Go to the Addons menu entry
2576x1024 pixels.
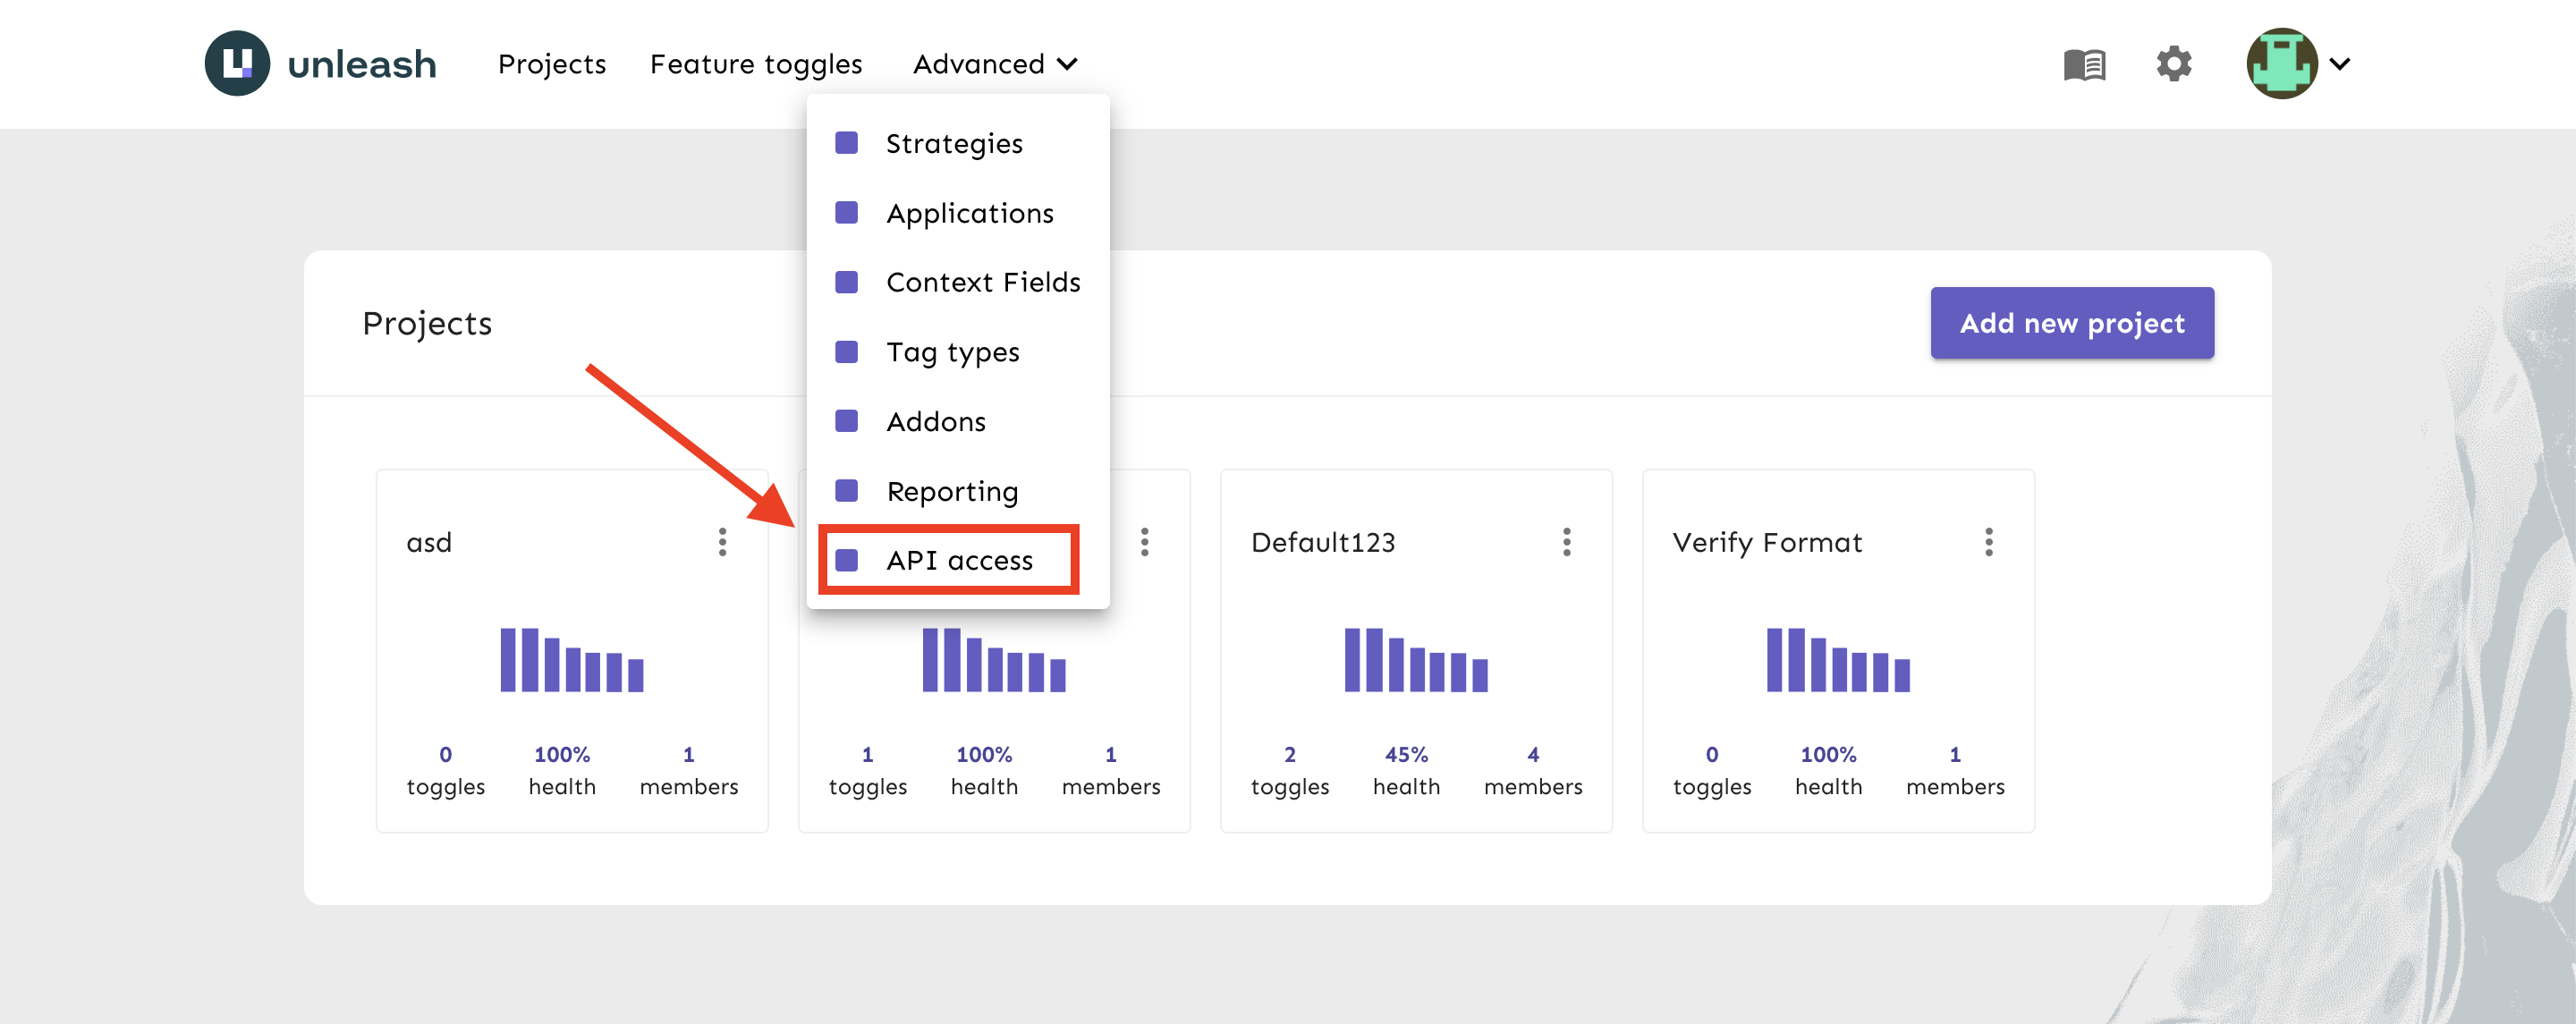[935, 422]
